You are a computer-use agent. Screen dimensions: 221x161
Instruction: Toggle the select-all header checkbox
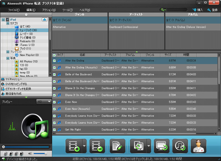54,55
